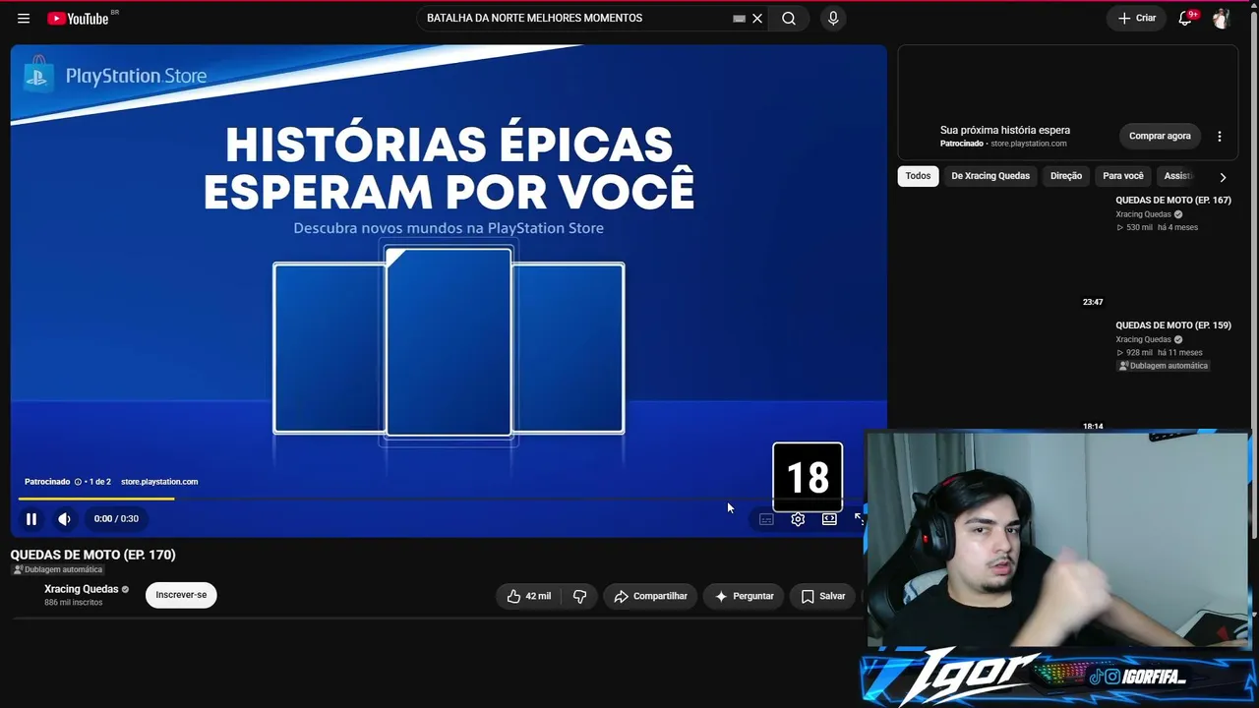Select the De Xracing Quedas chip
The width and height of the screenshot is (1259, 708).
[990, 176]
